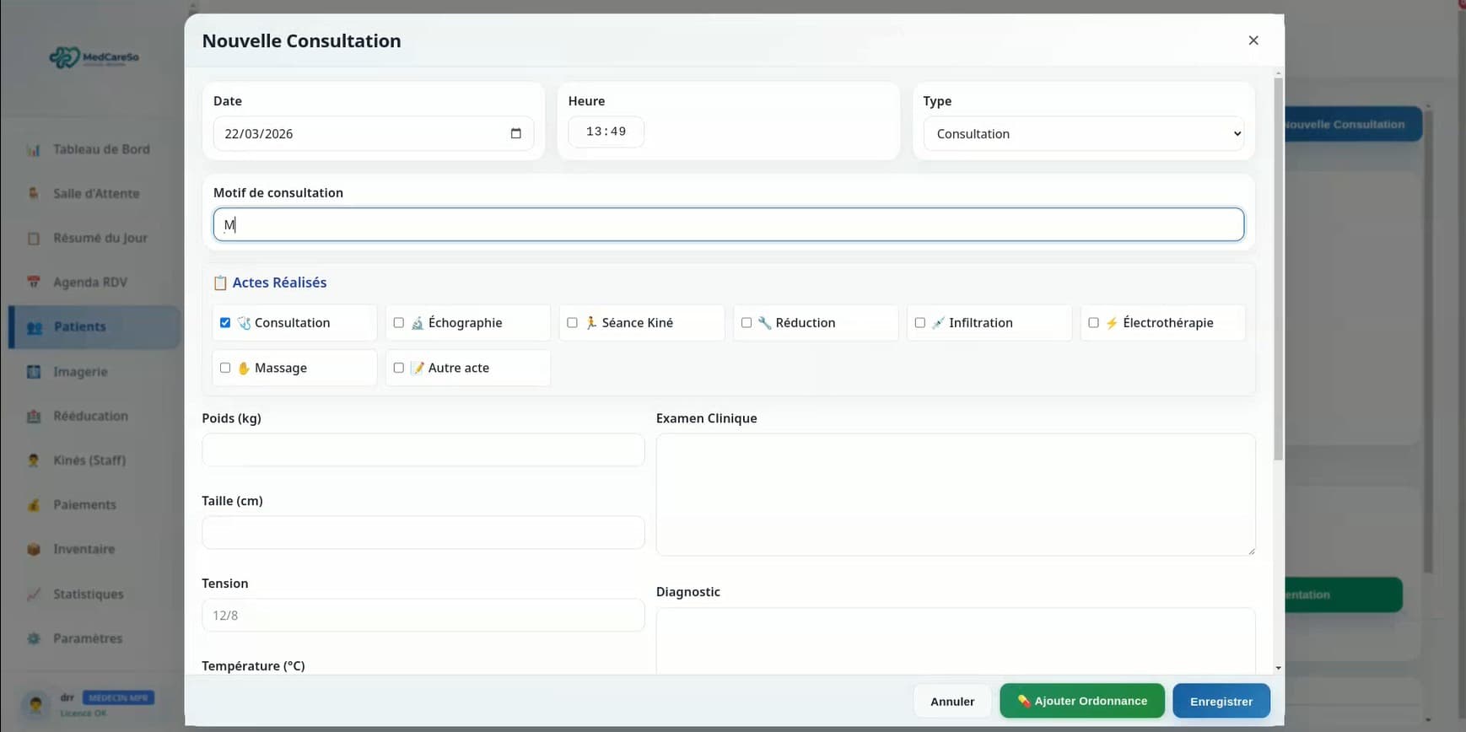Check the Séance Kiné checkbox

tap(573, 323)
